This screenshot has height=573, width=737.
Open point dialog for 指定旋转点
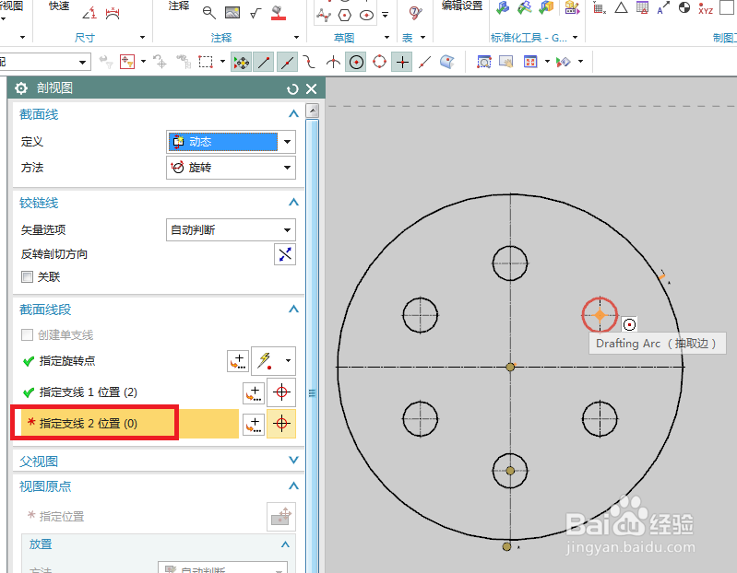[x=238, y=361]
